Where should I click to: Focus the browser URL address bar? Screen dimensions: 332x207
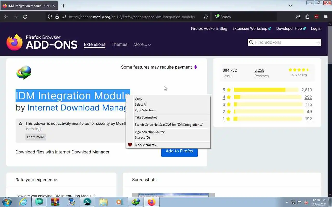click(x=132, y=17)
